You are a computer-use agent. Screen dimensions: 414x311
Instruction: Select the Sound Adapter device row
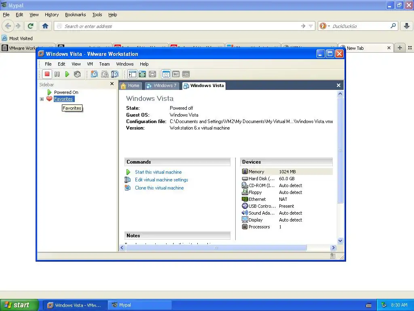pyautogui.click(x=287, y=213)
